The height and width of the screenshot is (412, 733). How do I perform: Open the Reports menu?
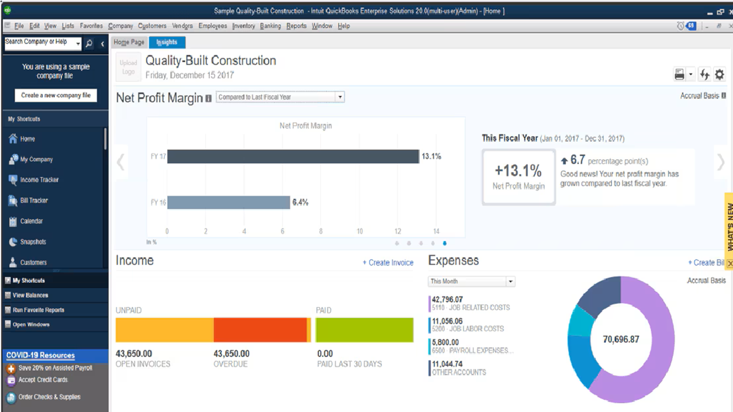(296, 26)
